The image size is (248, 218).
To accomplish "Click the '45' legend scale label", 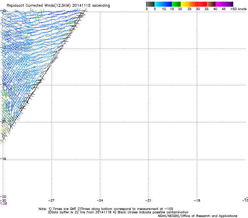I will [x=224, y=9].
